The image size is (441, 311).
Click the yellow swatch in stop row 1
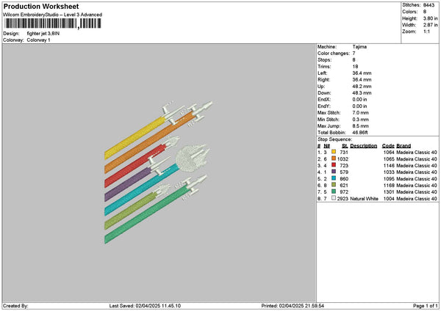tap(334, 152)
